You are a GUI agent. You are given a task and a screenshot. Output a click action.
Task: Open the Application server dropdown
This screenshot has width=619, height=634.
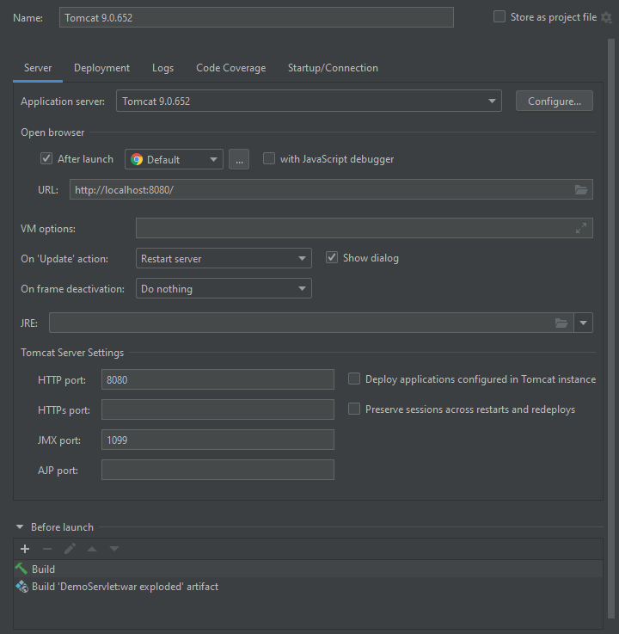click(309, 101)
